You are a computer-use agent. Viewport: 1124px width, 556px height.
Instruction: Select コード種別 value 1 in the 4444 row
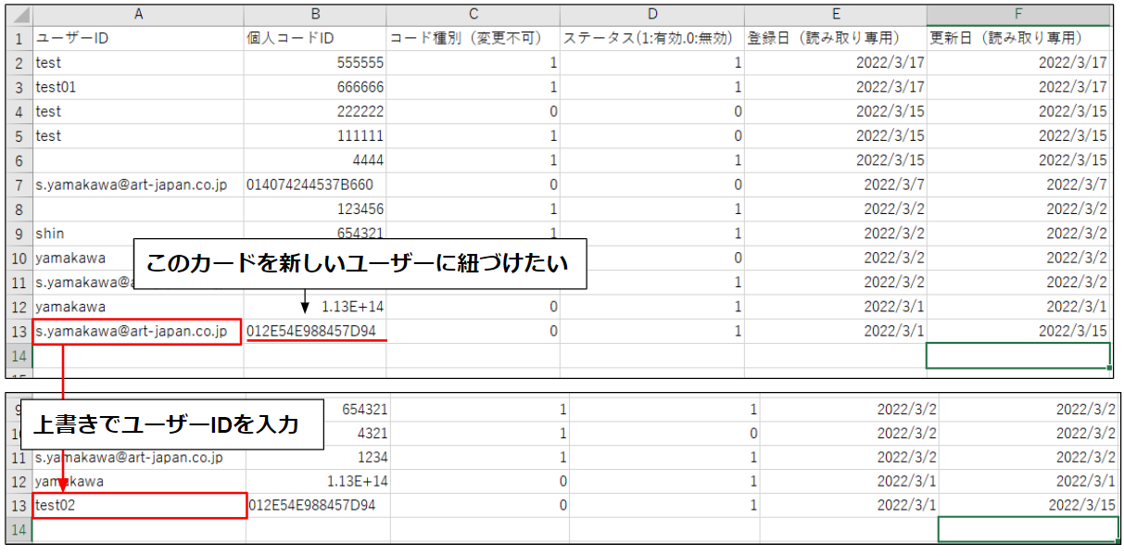474,159
